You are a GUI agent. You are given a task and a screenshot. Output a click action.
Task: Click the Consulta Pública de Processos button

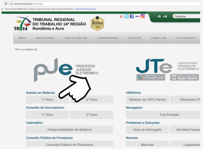coord(70,144)
